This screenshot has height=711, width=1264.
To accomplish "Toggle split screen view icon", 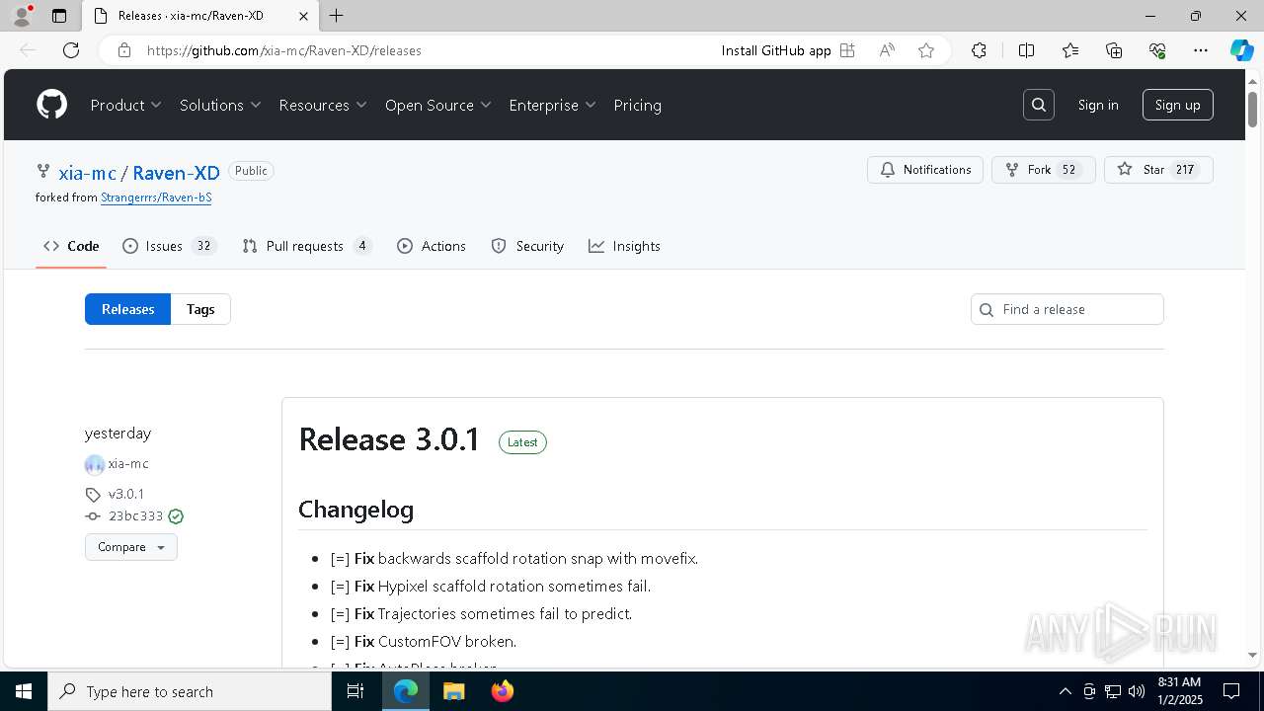I will (1026, 50).
